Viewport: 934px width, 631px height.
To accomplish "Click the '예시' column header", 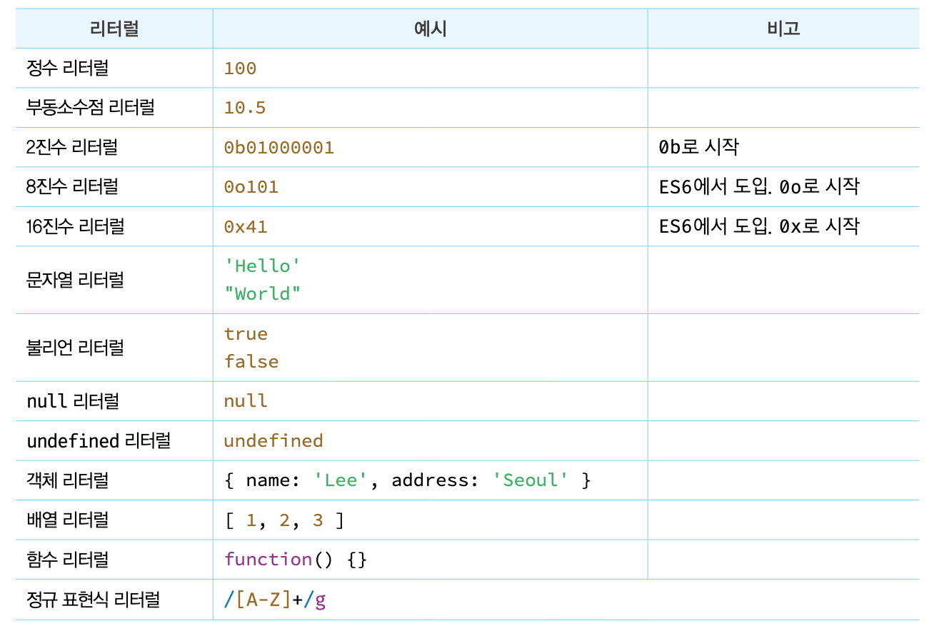I will [431, 29].
